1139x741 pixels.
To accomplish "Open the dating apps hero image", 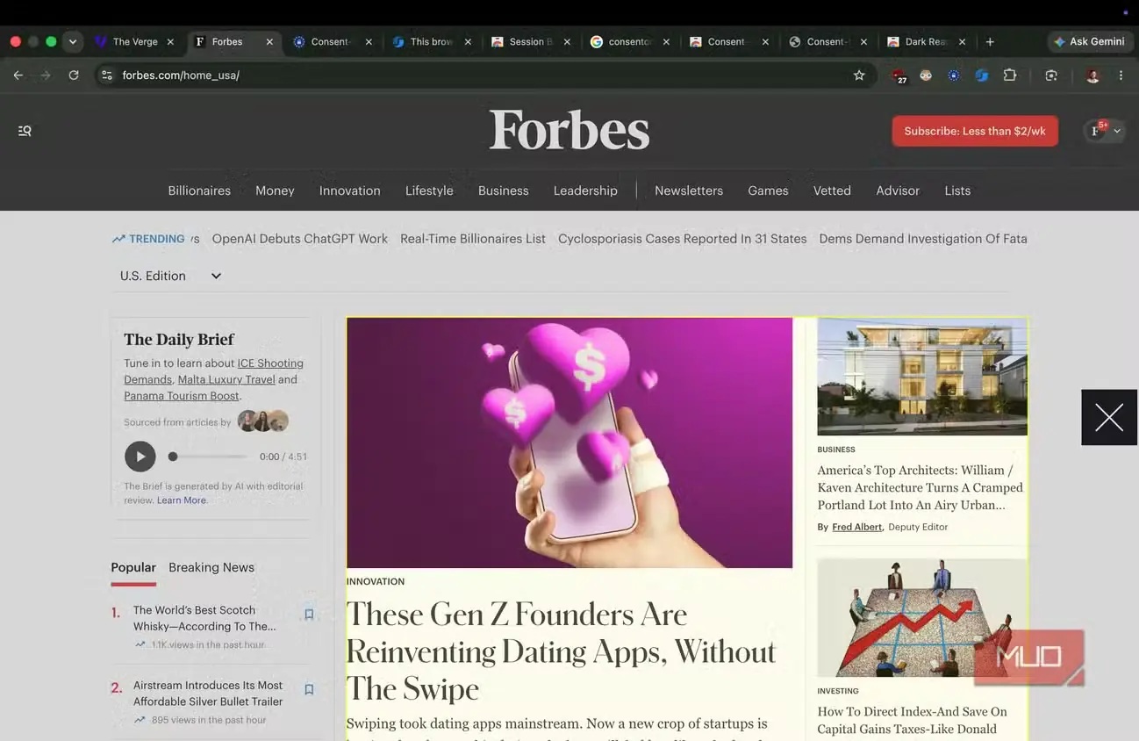I will (x=569, y=442).
